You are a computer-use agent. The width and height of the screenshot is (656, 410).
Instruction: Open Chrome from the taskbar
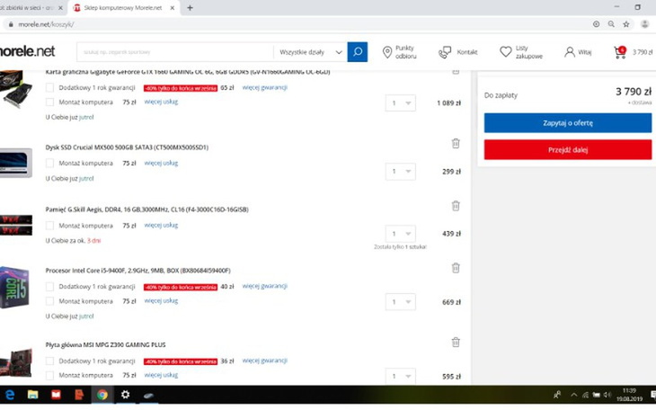coord(102,395)
